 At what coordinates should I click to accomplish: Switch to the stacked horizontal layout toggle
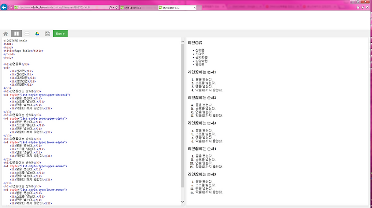(x=27, y=34)
